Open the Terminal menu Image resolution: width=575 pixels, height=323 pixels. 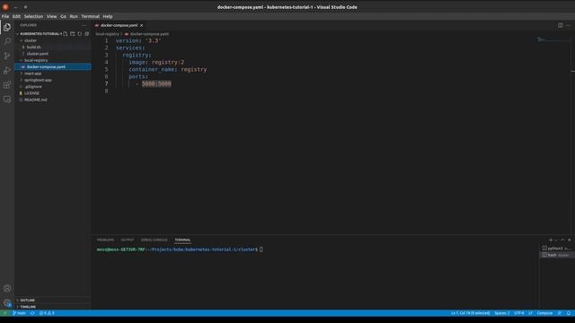(x=90, y=16)
